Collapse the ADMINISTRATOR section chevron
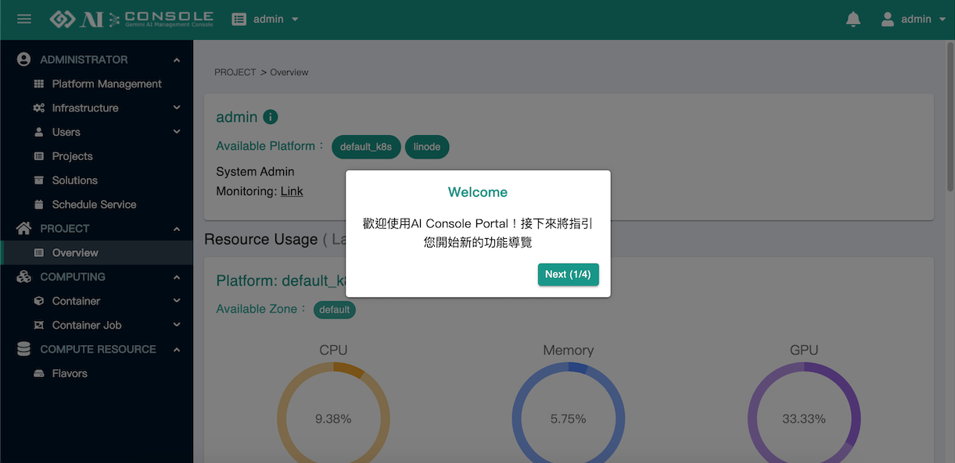 pos(177,60)
